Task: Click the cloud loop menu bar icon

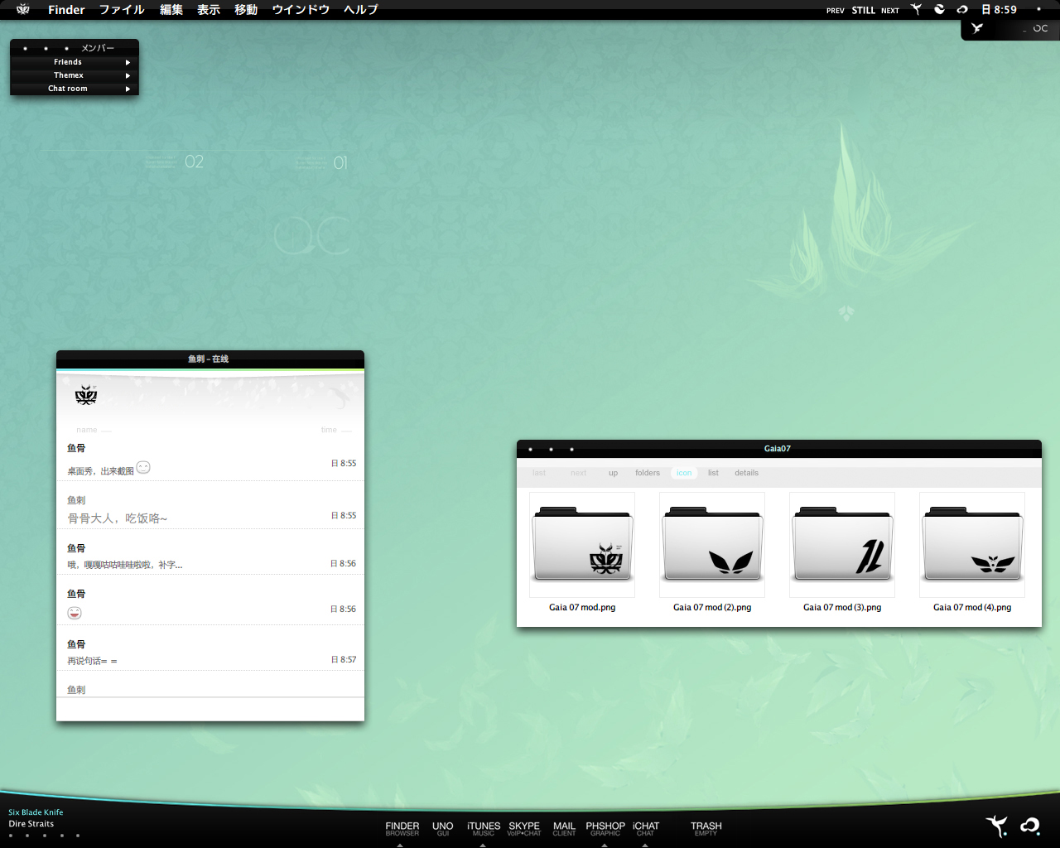Action: click(x=962, y=10)
